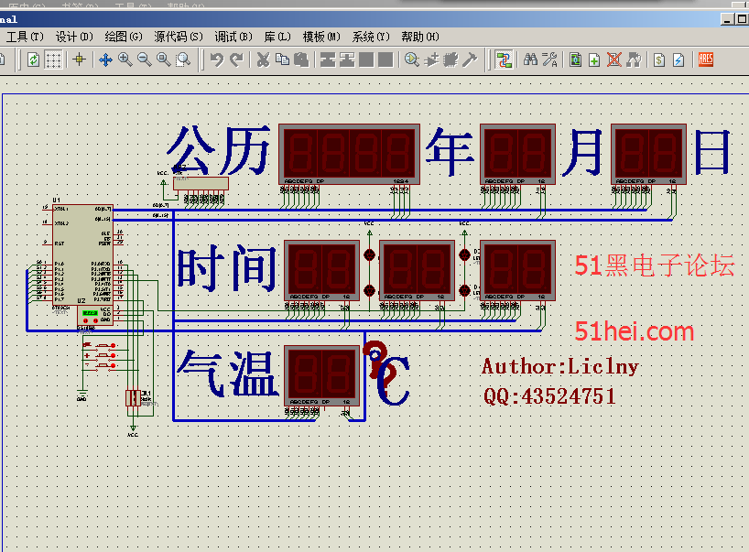The image size is (749, 552).
Task: Open the 源代码(S) menu
Action: 179,37
